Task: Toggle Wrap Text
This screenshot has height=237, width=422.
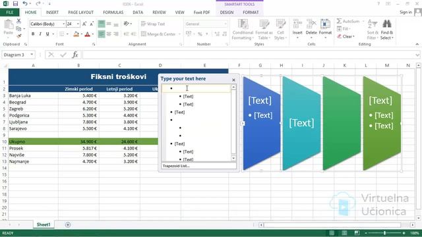Action: [x=153, y=24]
